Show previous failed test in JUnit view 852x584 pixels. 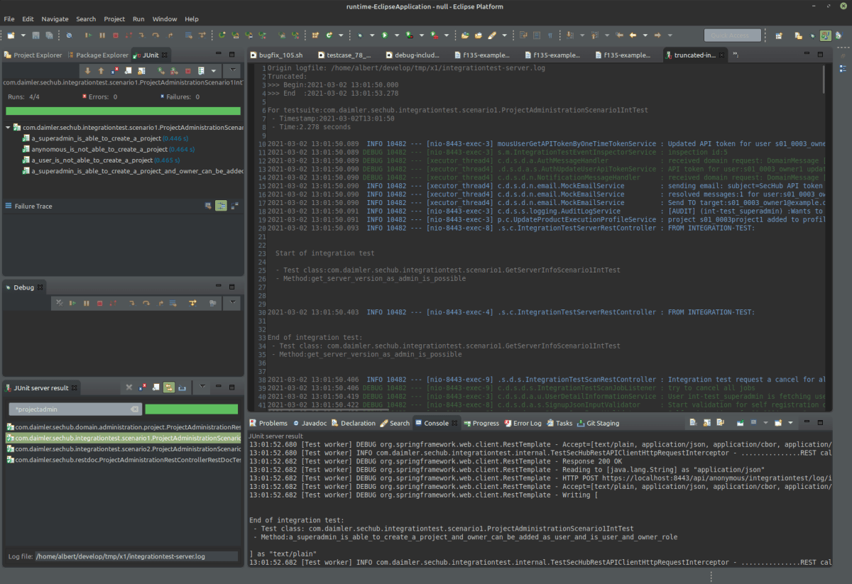[x=101, y=70]
